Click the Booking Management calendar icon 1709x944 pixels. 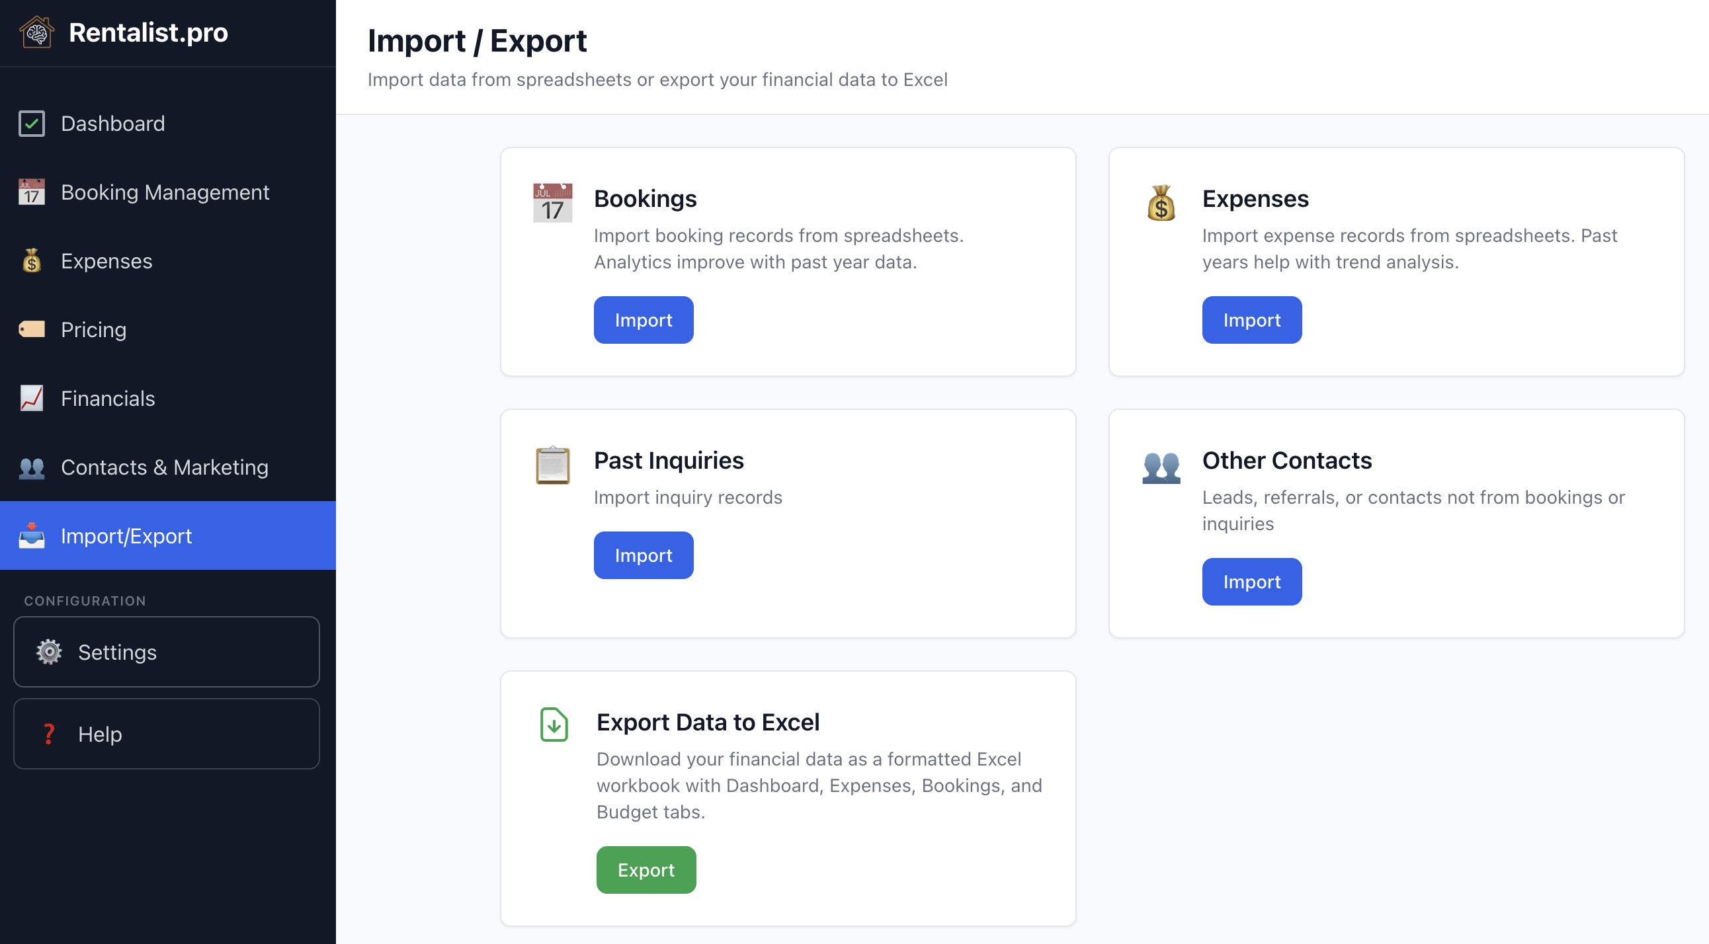(30, 192)
